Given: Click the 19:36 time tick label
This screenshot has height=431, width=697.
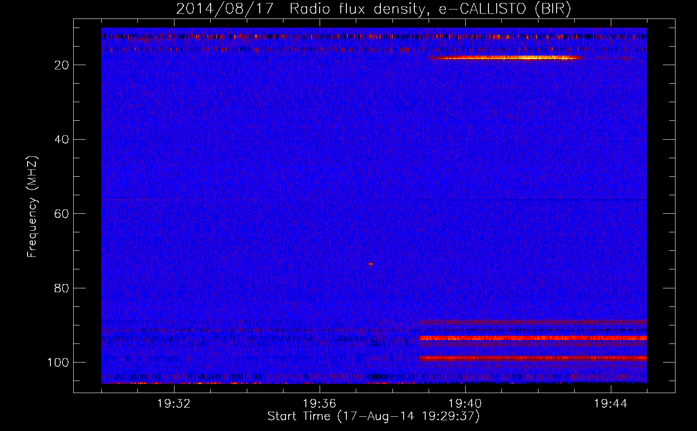Looking at the screenshot, I should coord(320,404).
